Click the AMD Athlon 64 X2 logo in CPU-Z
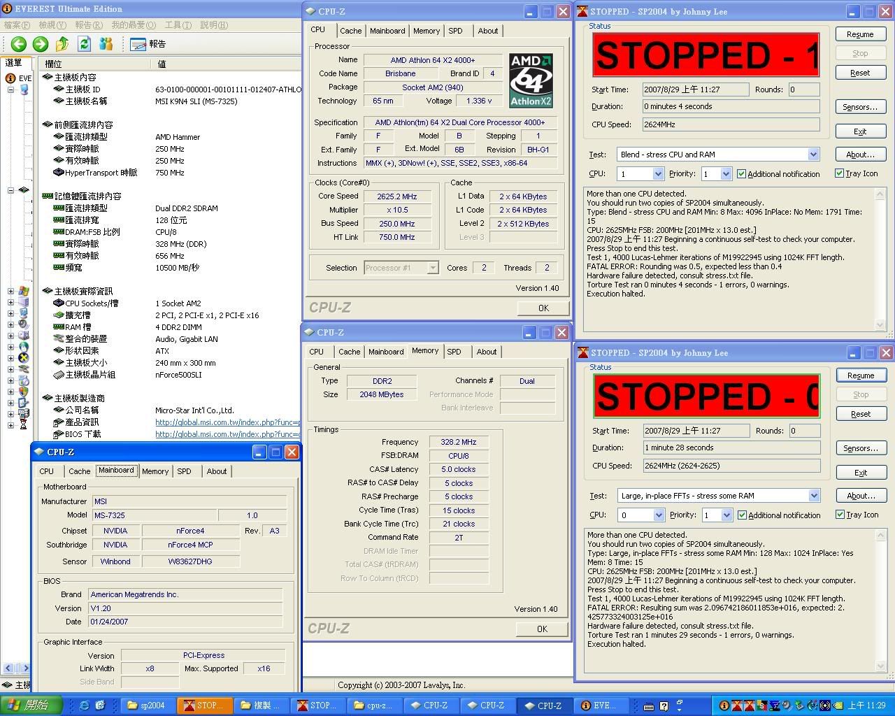This screenshot has width=895, height=716. [531, 80]
